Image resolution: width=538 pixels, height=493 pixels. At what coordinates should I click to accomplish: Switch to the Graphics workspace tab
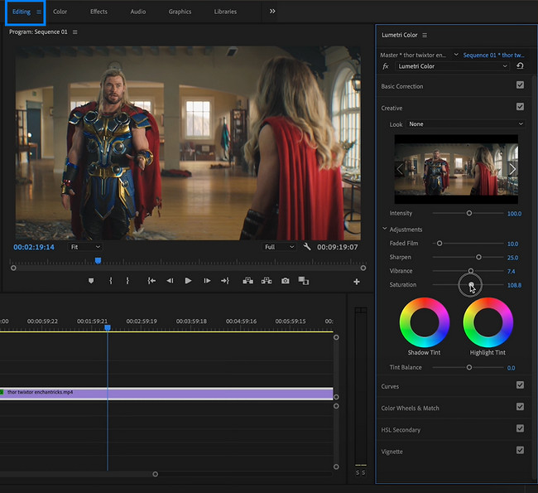[180, 12]
